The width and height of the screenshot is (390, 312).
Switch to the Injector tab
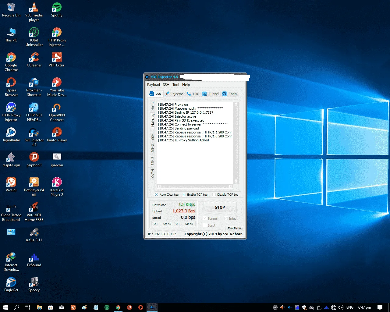(174, 94)
